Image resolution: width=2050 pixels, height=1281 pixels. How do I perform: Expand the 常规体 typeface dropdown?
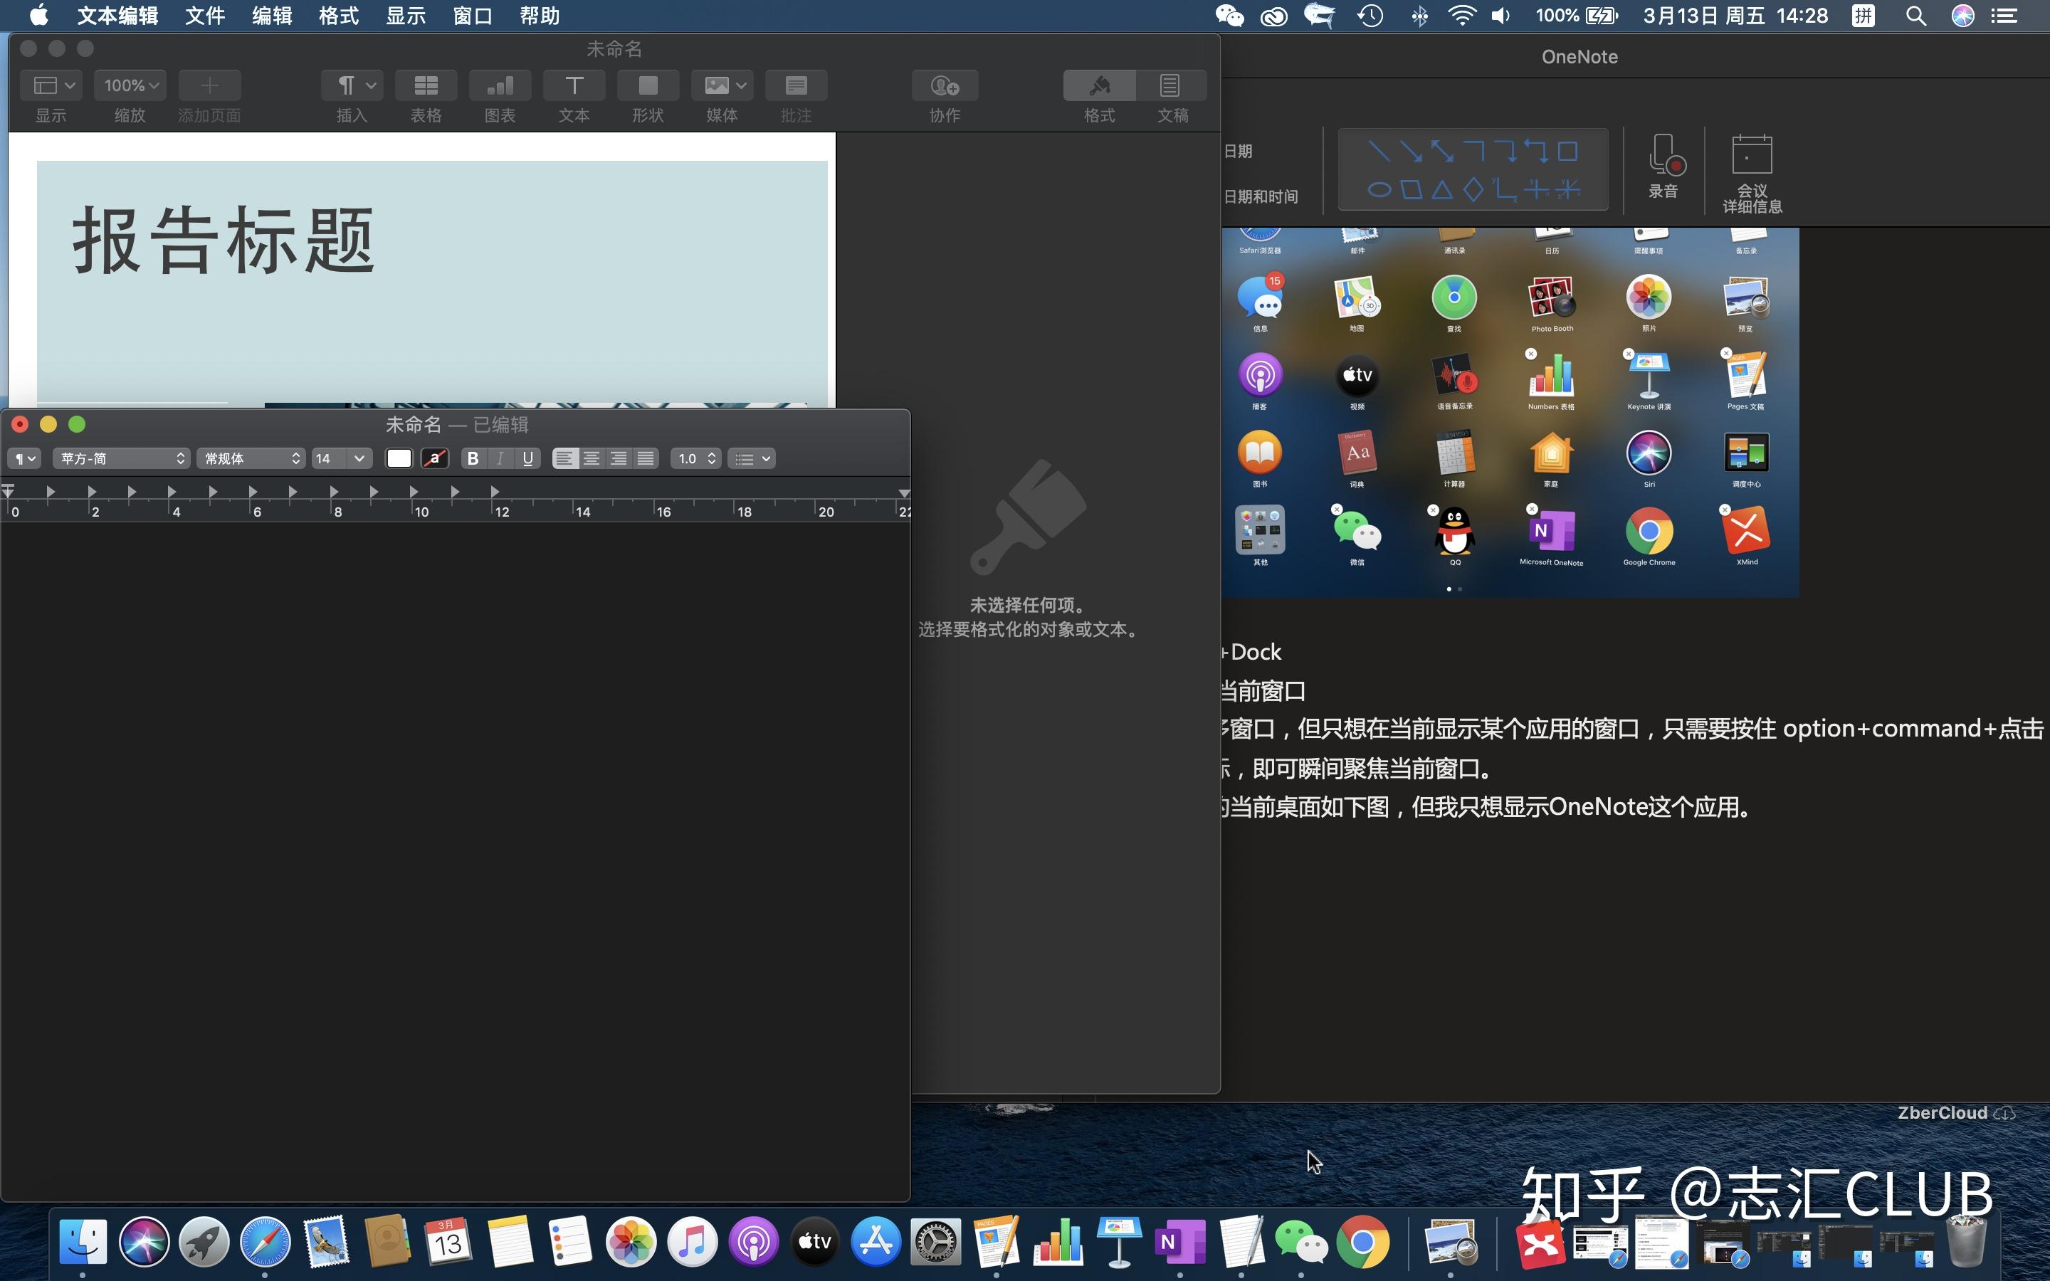click(251, 458)
